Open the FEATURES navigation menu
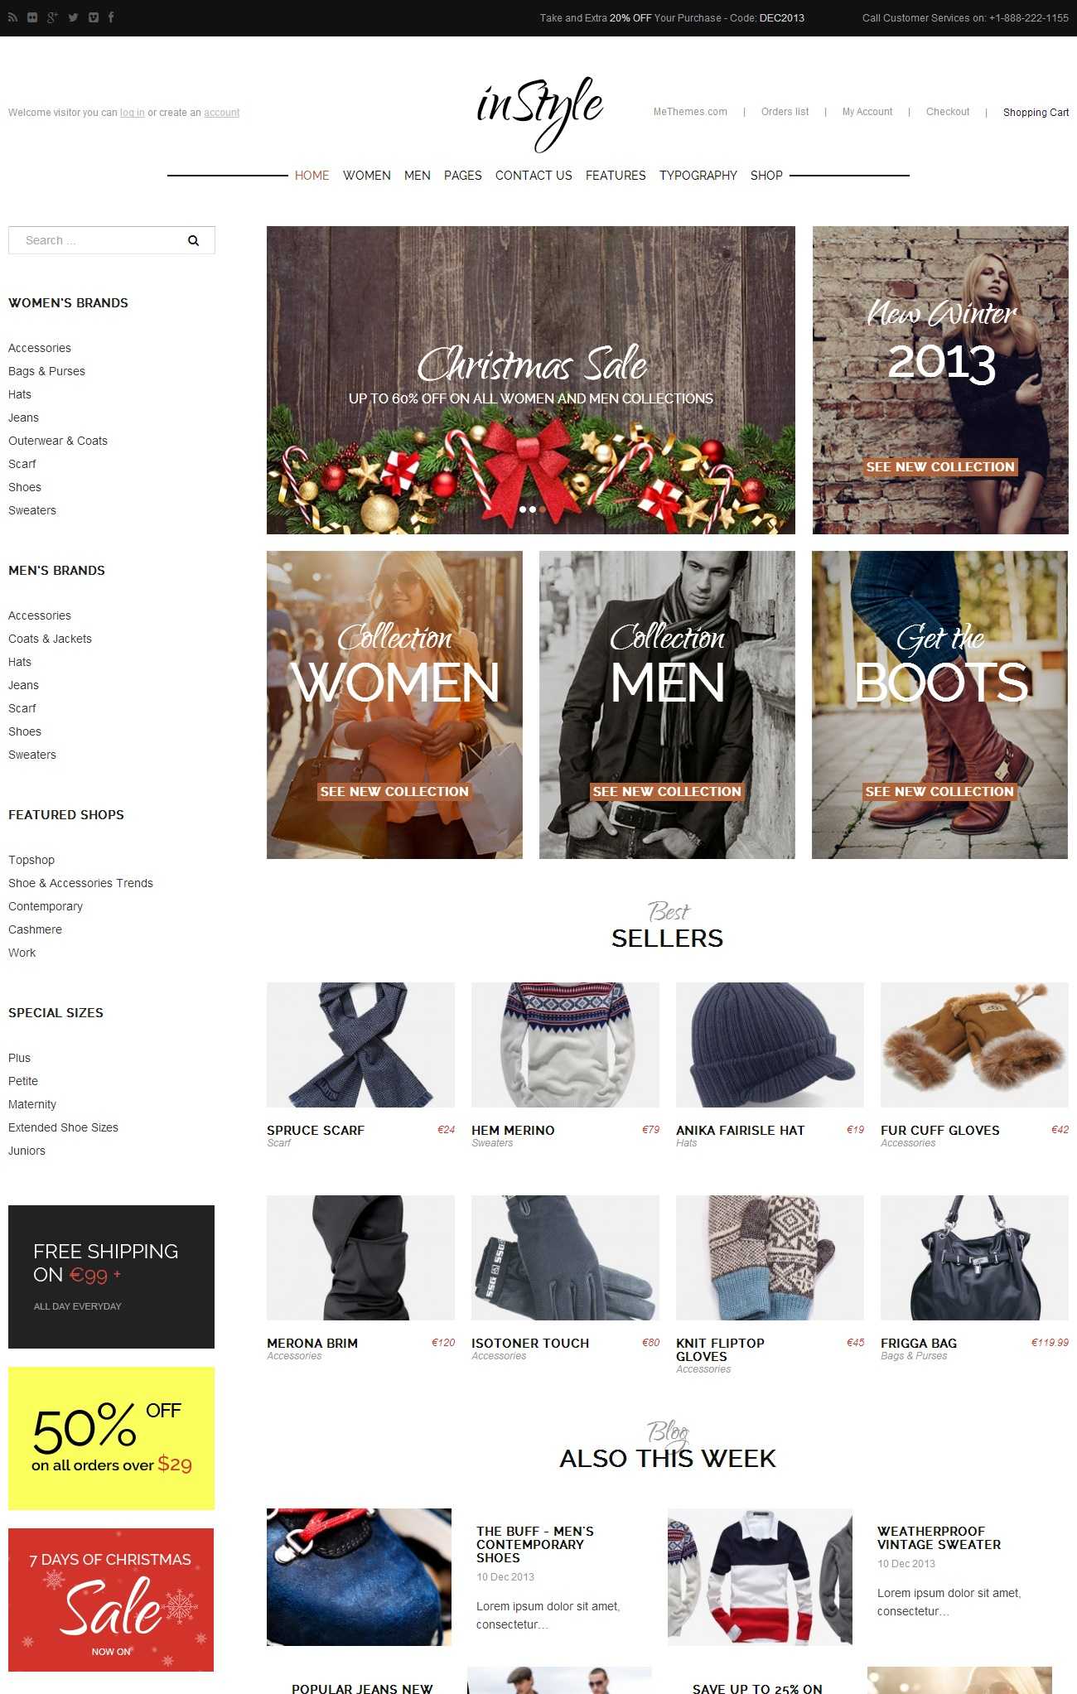 pos(616,176)
